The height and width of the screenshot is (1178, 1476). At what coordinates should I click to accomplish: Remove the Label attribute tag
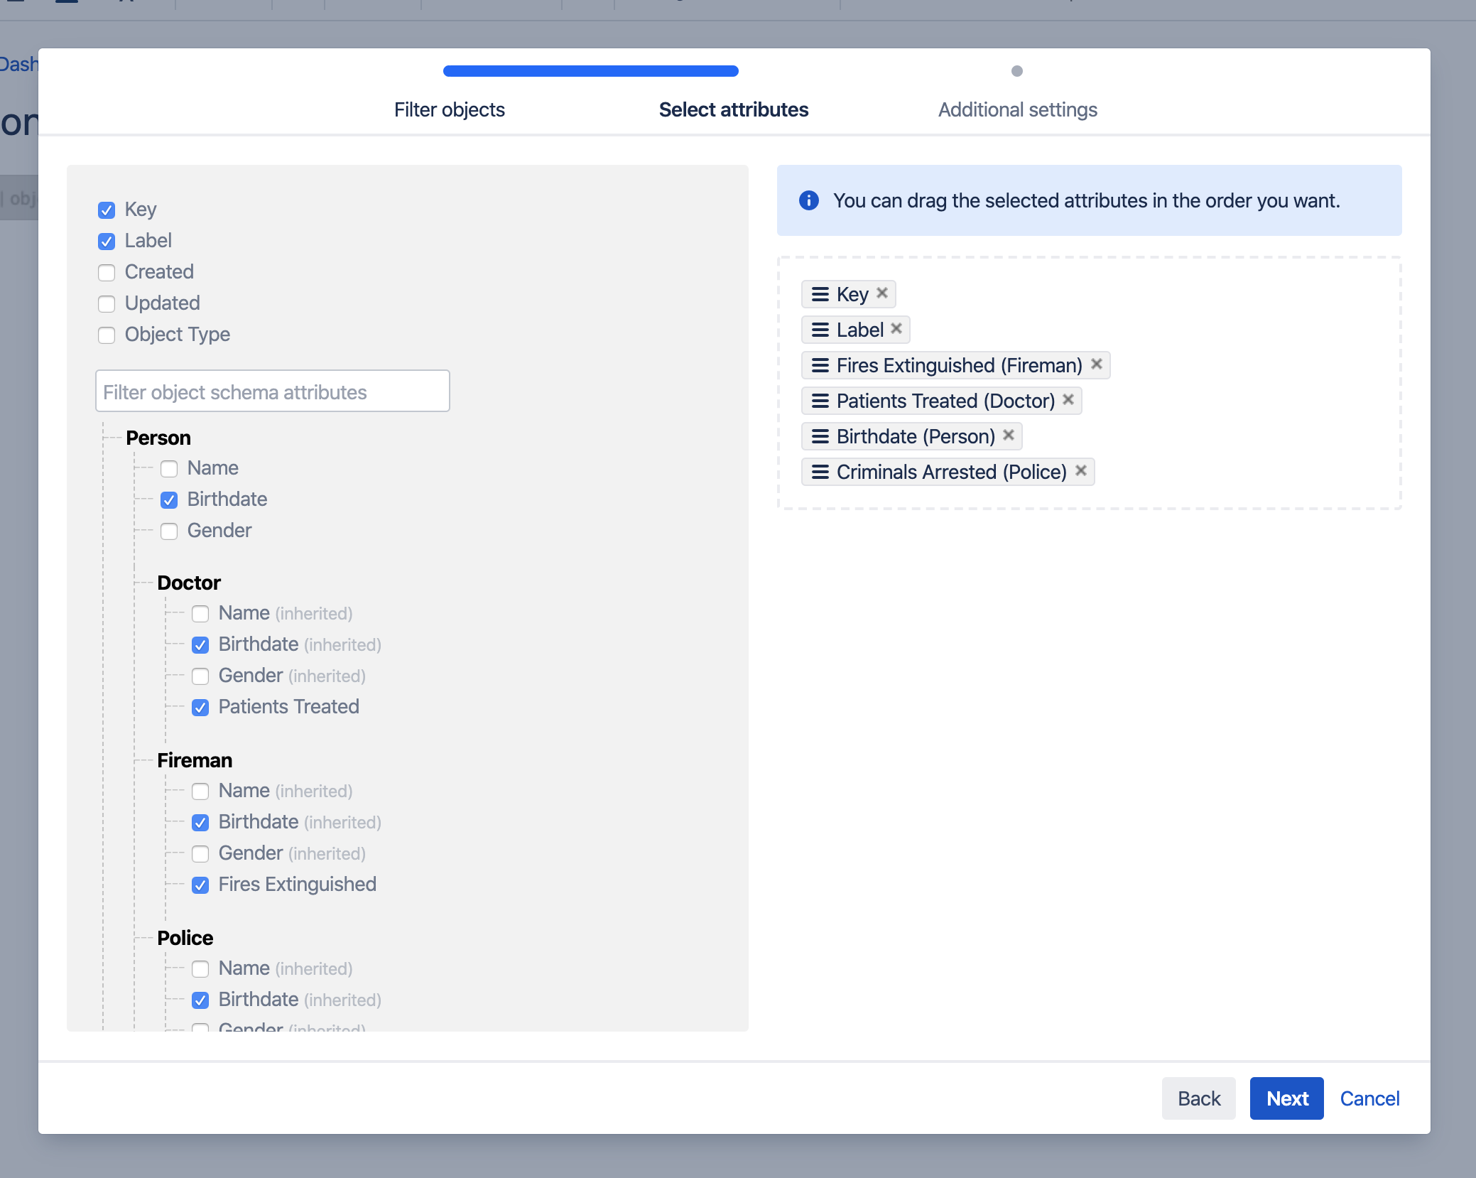pos(896,328)
